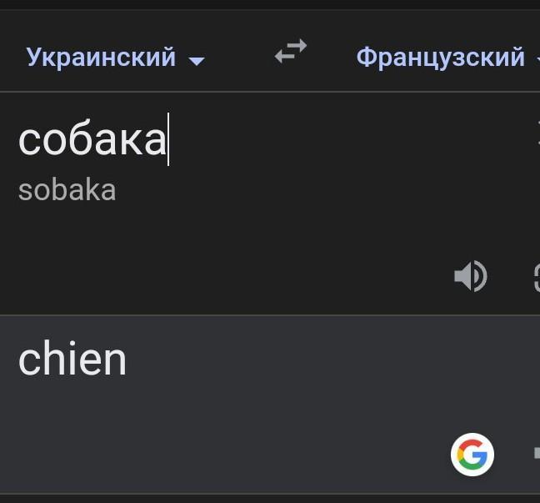Place cursor at end of собака
540x503 pixels.
[167, 138]
